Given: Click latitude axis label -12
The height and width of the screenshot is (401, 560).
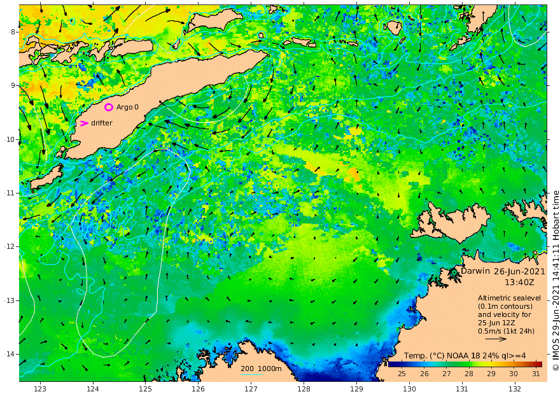Looking at the screenshot, I should 10,247.
